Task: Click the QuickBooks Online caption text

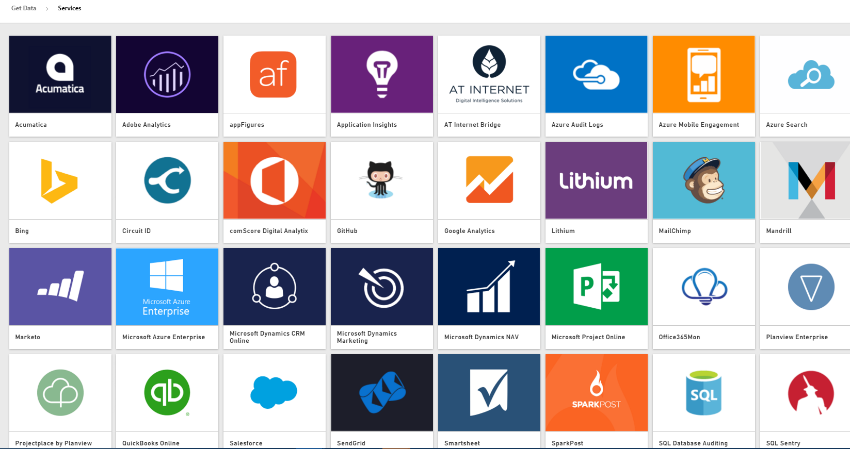Action: pos(151,443)
